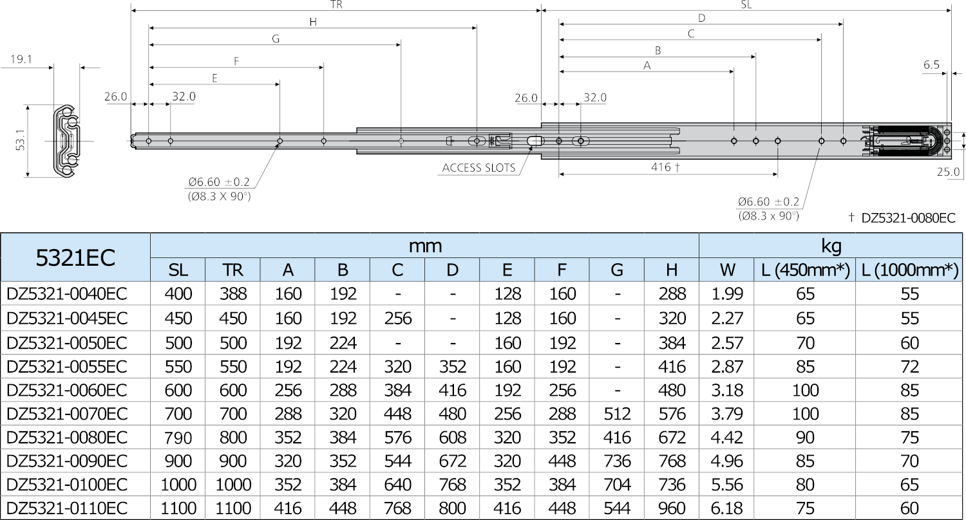Click the SL column header in table
Image resolution: width=966 pixels, height=520 pixels.
(x=178, y=270)
